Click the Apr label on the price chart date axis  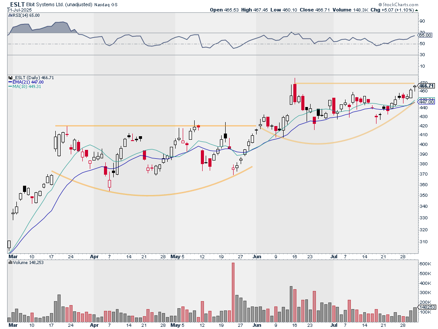[94, 256]
